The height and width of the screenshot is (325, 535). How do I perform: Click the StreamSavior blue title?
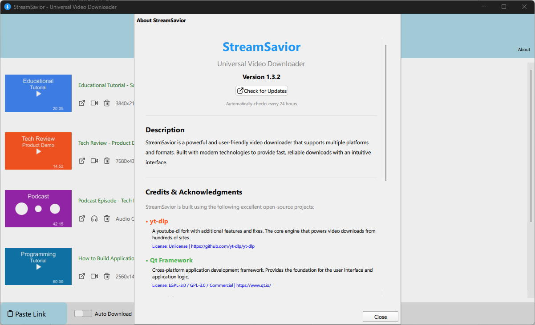(x=262, y=47)
